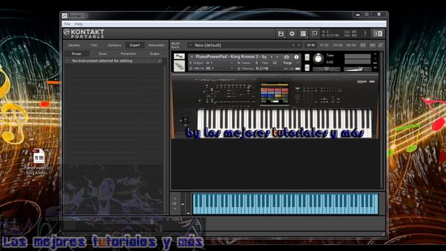This screenshot has width=446, height=251.
Task: Toggle the info pane icon at header right
Action: (x=378, y=33)
